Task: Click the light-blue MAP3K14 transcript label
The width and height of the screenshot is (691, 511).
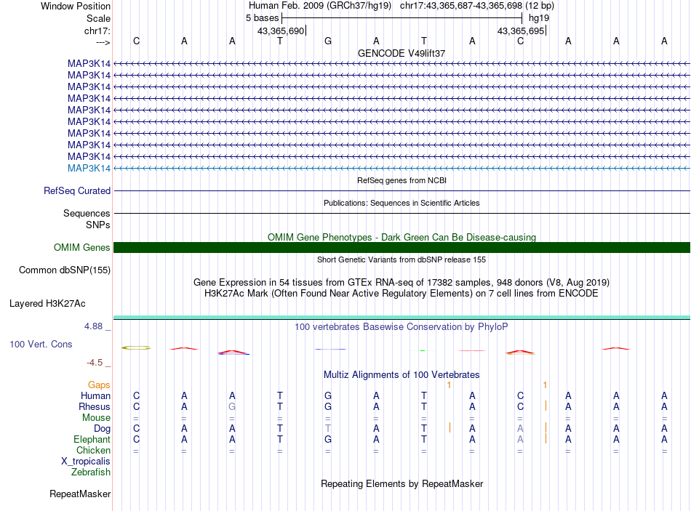Action: pos(89,169)
